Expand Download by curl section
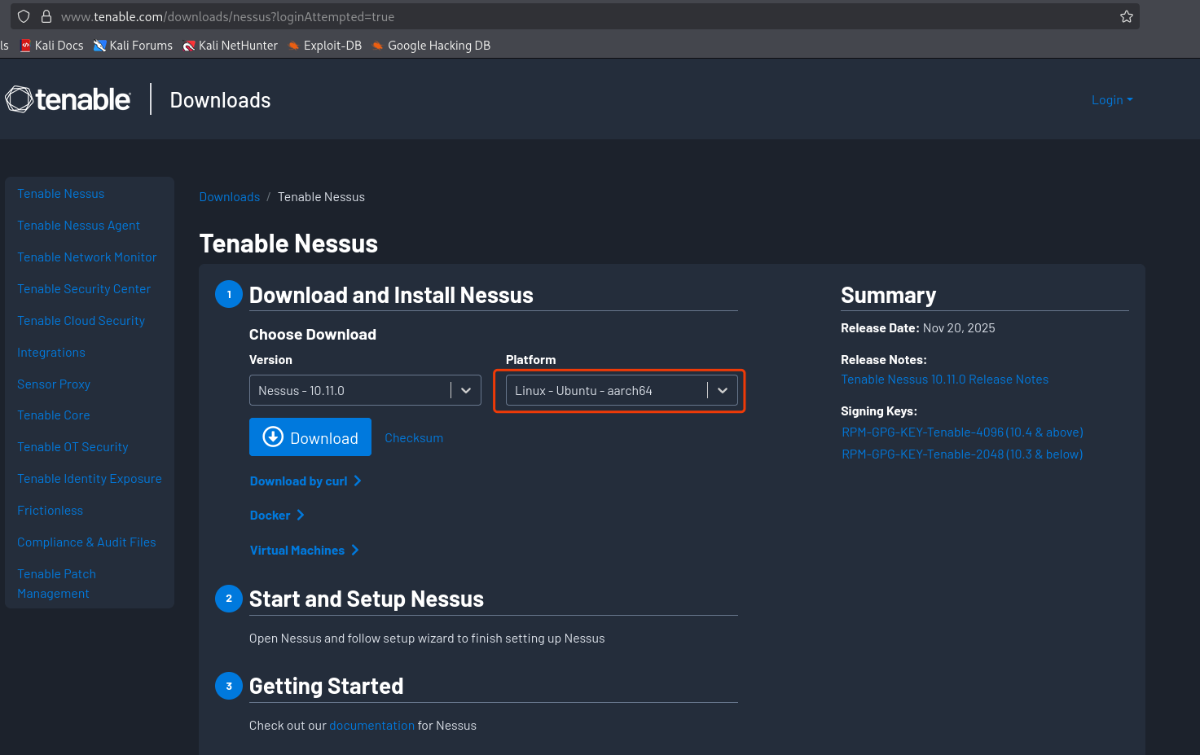This screenshot has width=1200, height=755. (x=305, y=481)
